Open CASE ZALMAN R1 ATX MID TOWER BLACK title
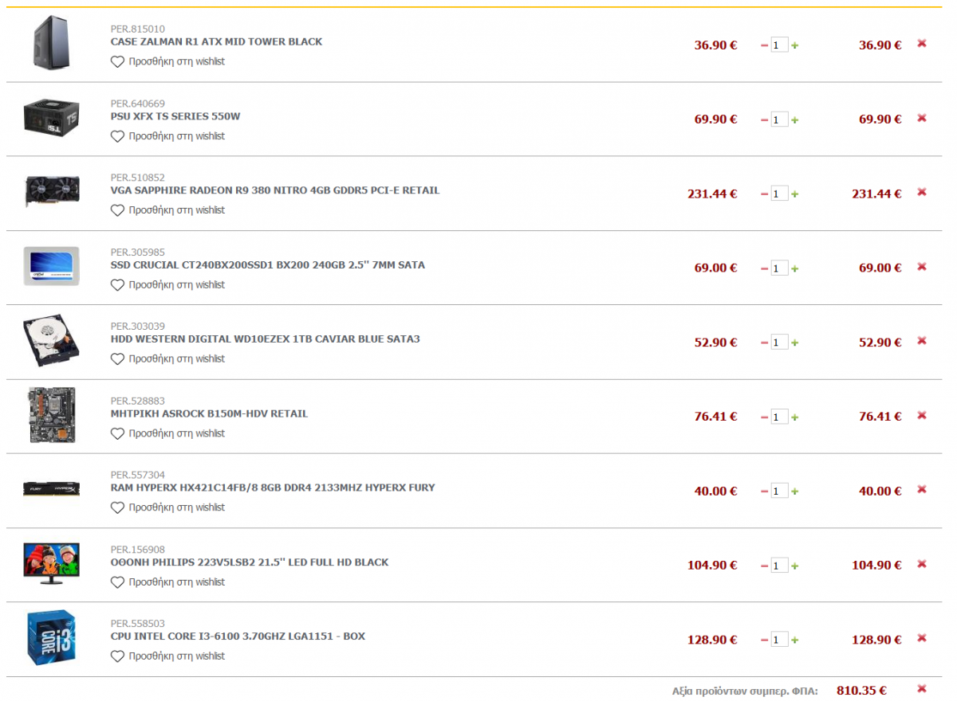Viewport: 957px width, 701px height. pyautogui.click(x=216, y=41)
